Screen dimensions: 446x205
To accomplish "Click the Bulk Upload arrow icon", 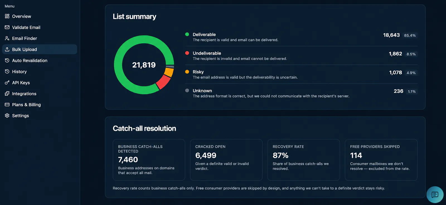I will coord(7,49).
